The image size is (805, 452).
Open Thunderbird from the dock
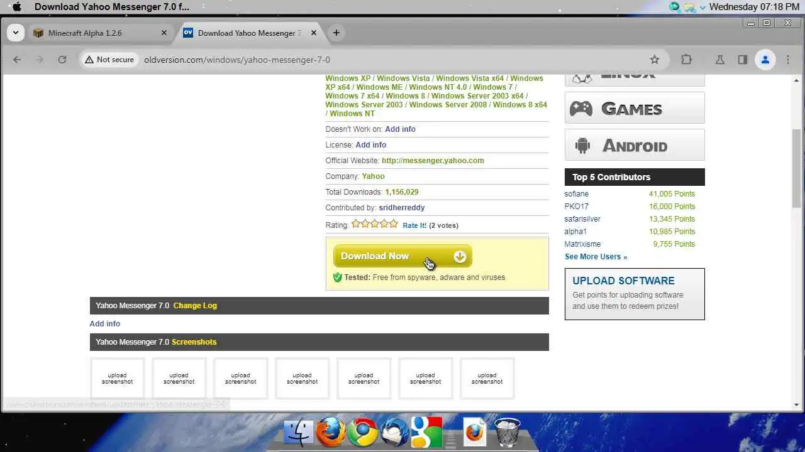click(395, 432)
